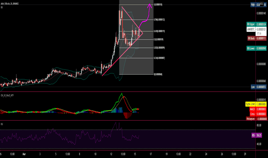This screenshot has height=158, width=268.
Task: Select the Fibonacci 0.5(0.00000109) level label
Action: coord(158,39)
